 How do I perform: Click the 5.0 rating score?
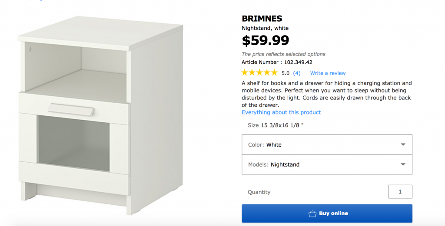286,73
